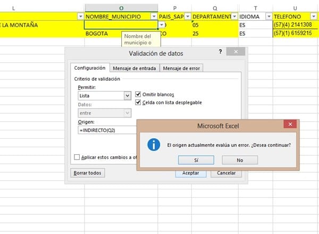Image resolution: width=319 pixels, height=234 pixels.
Task: Close the Microsoft Excel error message box
Action: tap(290, 125)
